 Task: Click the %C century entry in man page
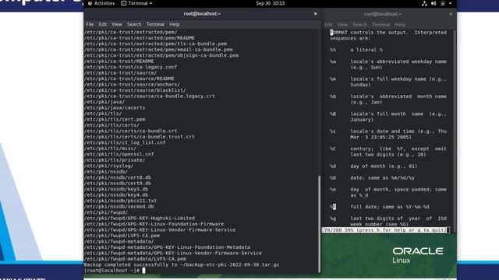click(388, 152)
